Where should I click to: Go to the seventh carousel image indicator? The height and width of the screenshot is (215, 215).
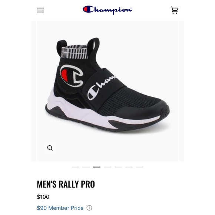(x=140, y=167)
